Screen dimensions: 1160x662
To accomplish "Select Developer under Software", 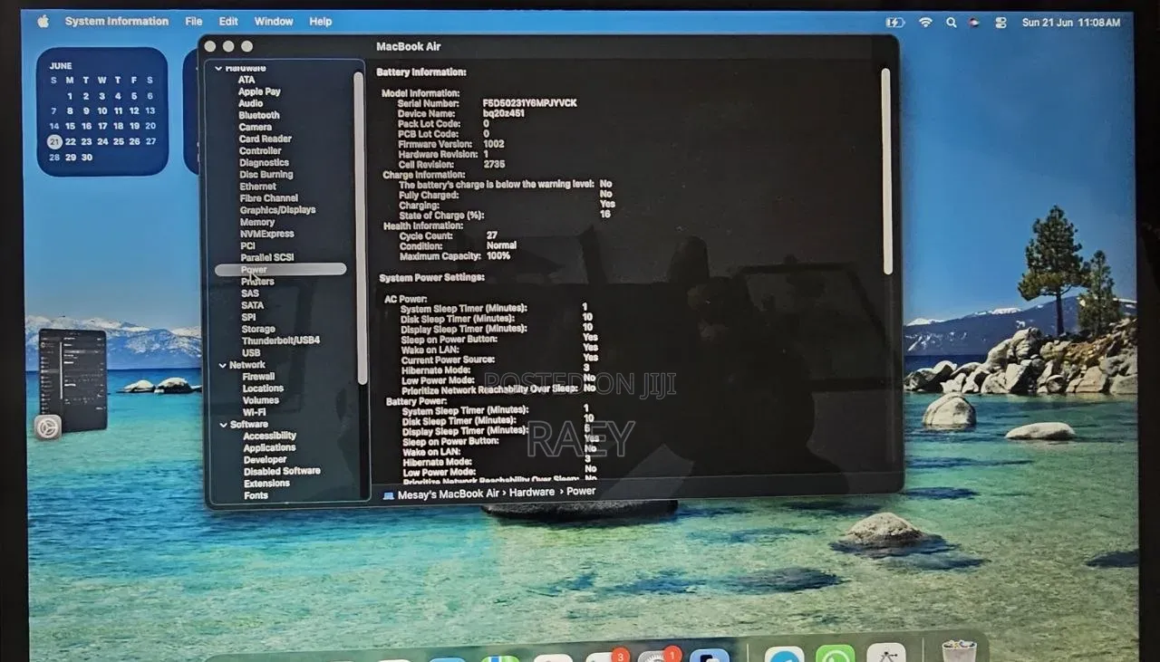I will click(265, 460).
